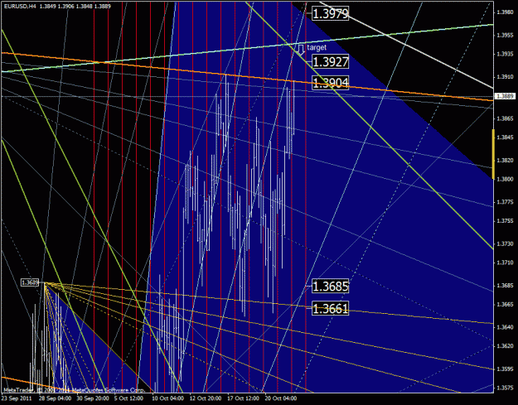
Task: Click 1.3640 on the price scale
Action: [x=505, y=327]
